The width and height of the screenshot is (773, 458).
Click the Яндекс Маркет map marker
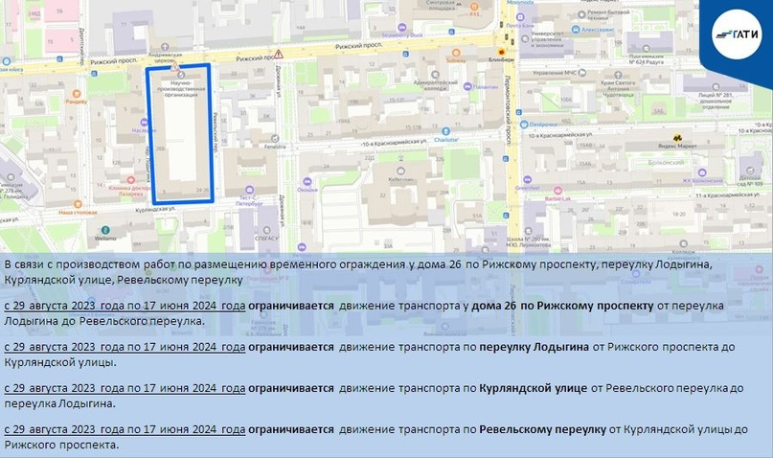pyautogui.click(x=677, y=138)
